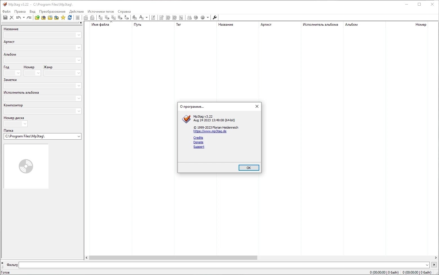Click the Options wrench icon

point(215,17)
